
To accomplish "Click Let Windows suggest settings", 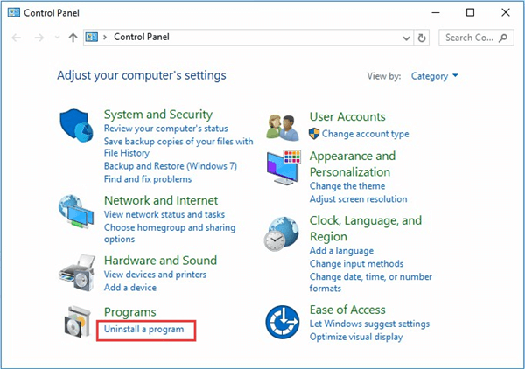I will click(x=369, y=324).
